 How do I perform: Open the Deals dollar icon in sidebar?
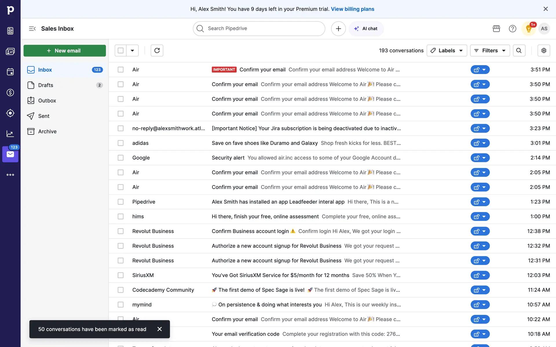[10, 93]
